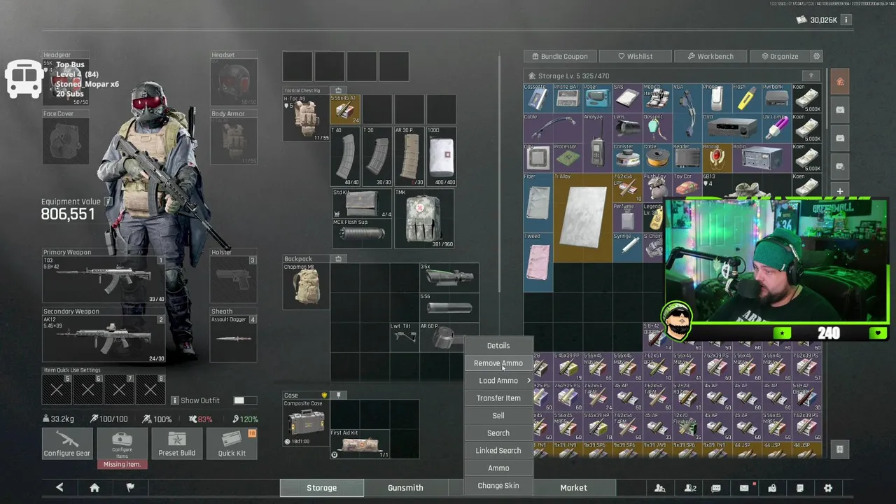Expand the Load Ammo submenu
Screen dimensions: 896x504
[498, 380]
